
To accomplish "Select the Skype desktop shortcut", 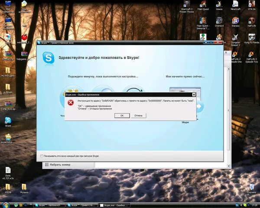I will (x=8, y=122).
